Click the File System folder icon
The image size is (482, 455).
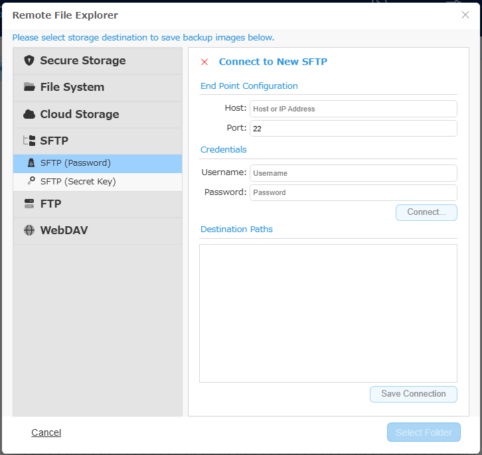29,87
